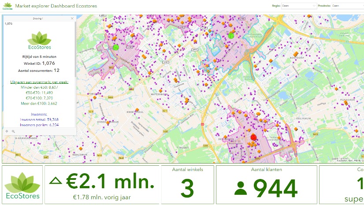Click the pan icon in the popup footer
This screenshot has height=205, width=364.
[7, 131]
